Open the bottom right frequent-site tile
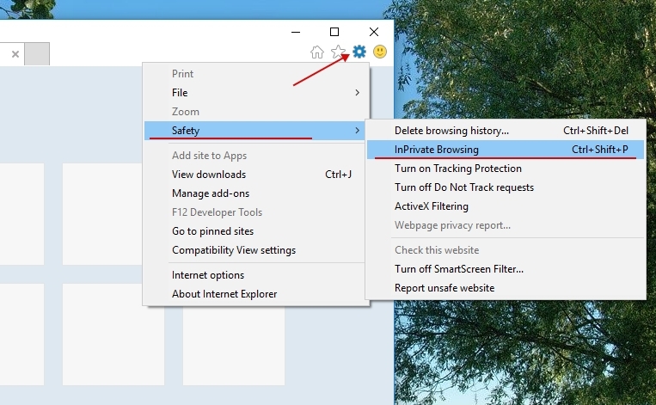Image resolution: width=656 pixels, height=405 pixels. coord(234,346)
